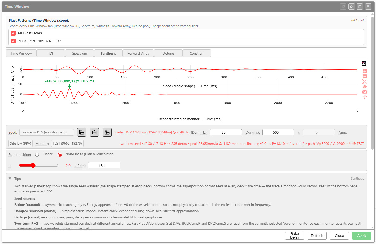376x244 pixels.
Task: Click 'Reconstructed at monitor — Time (ms)' title
Action: click(x=190, y=119)
